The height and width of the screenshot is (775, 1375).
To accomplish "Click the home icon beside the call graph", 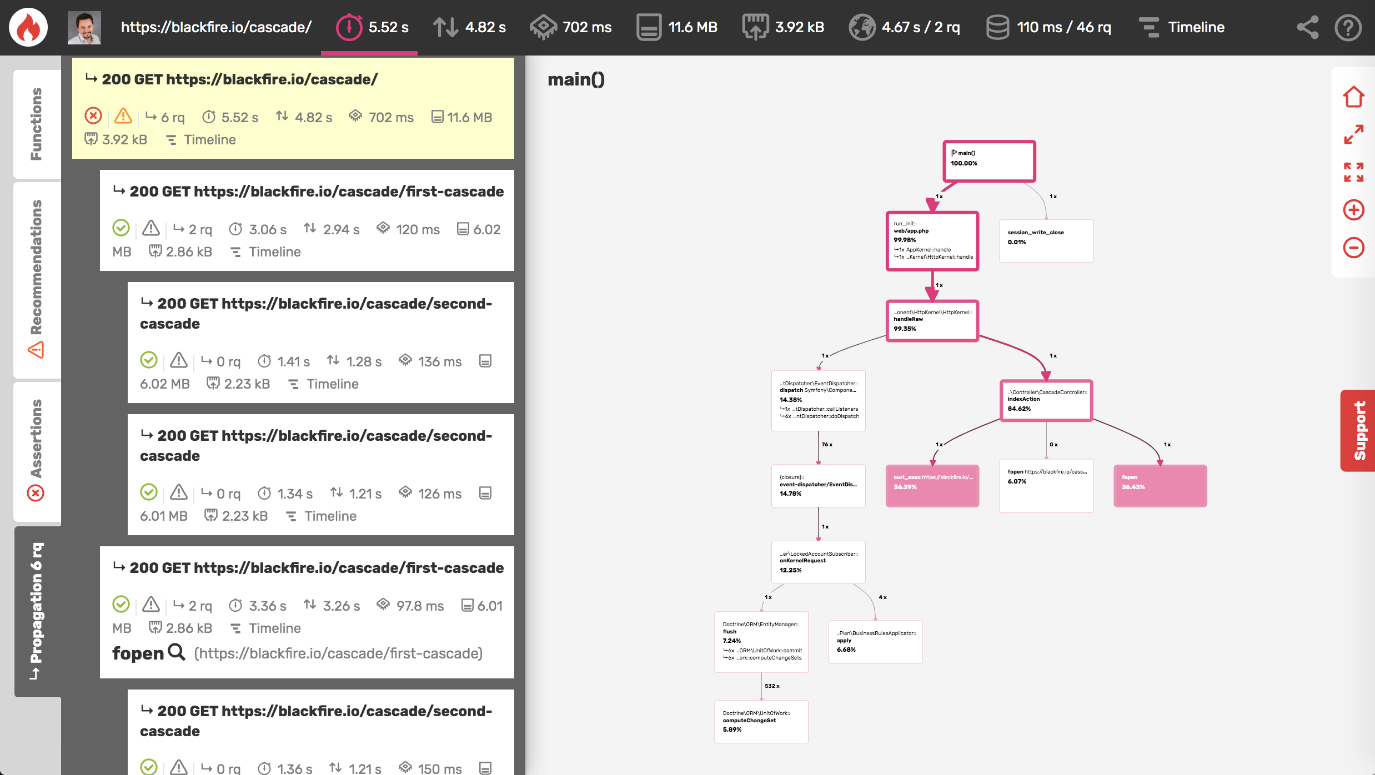I will (x=1353, y=98).
